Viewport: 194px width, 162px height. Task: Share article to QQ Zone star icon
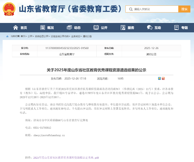coord(159,79)
